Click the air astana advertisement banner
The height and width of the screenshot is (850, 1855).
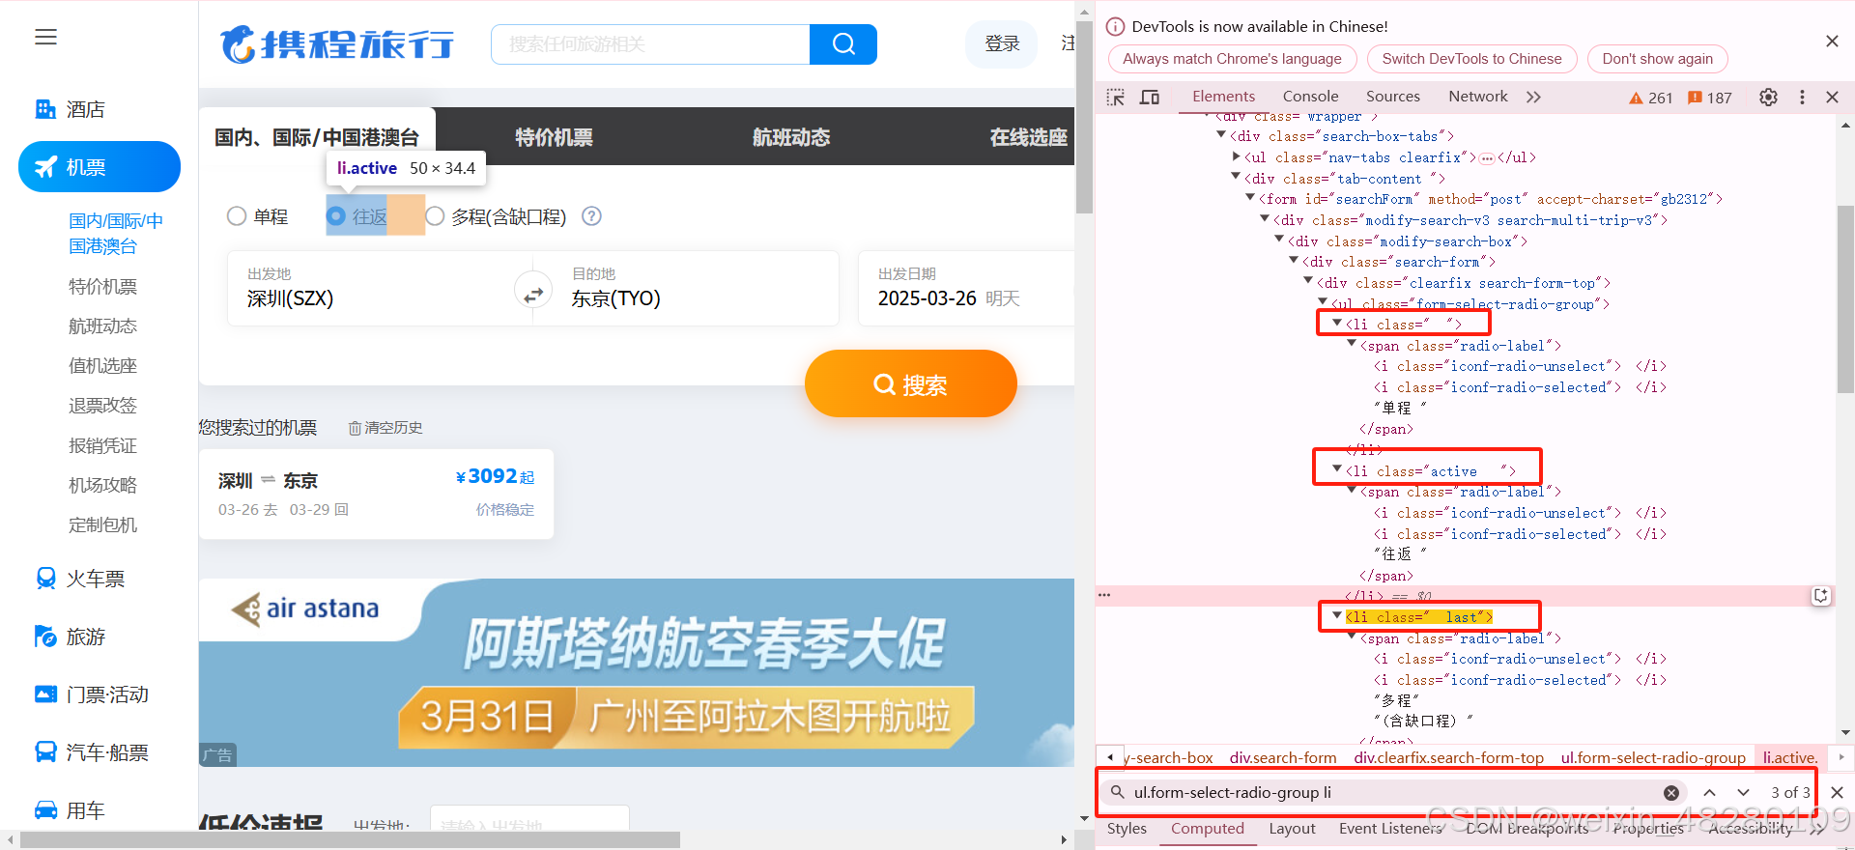pos(637,672)
